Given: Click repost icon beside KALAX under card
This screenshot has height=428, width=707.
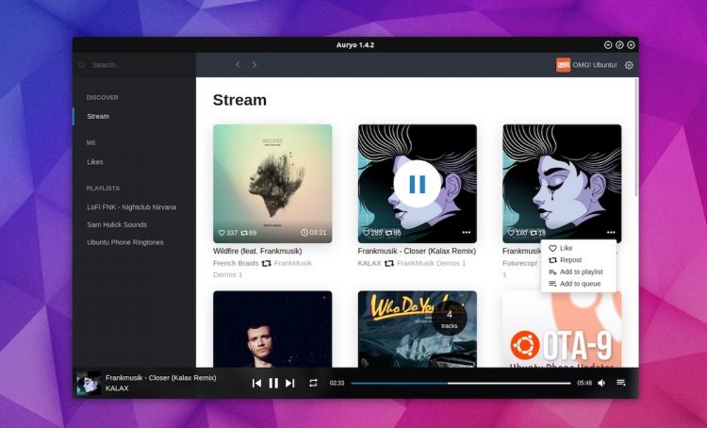Looking at the screenshot, I should click(388, 263).
